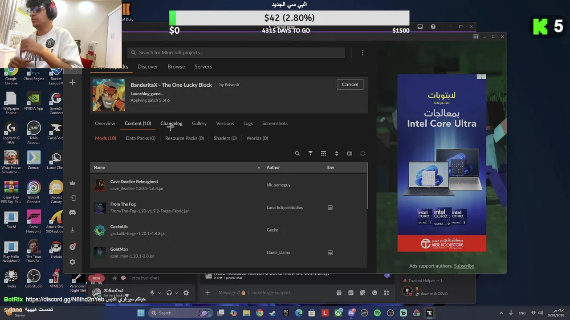Mute microphone in Discord user panel
Viewport: 570px width, 320px height.
pyautogui.click(x=152, y=293)
